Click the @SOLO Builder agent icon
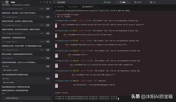The image size is (176, 102). coord(4,98)
